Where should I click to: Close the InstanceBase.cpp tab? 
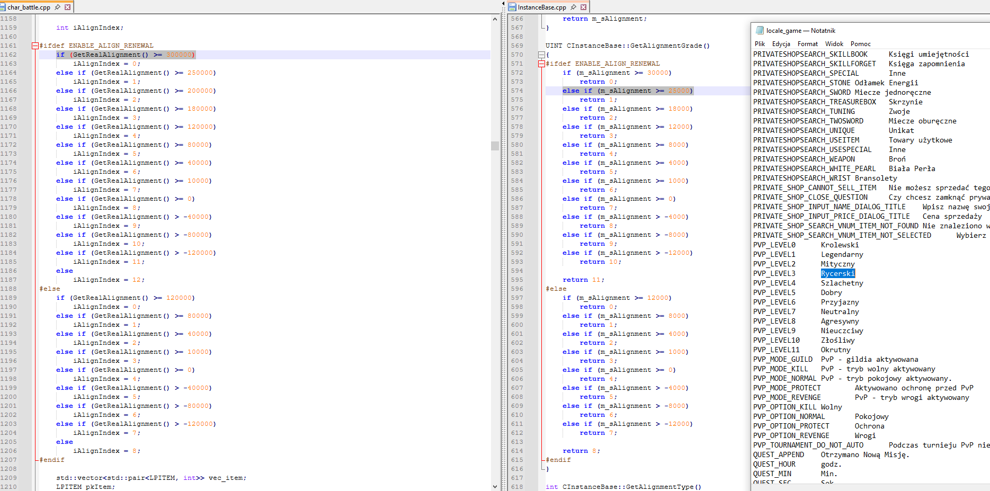click(583, 7)
